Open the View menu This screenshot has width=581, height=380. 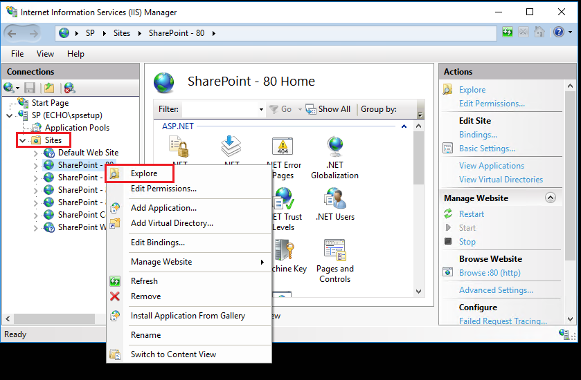(45, 54)
